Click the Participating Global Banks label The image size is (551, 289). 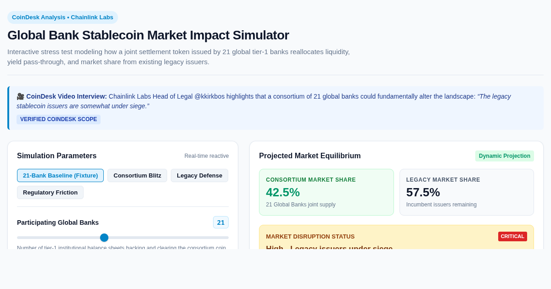point(58,222)
